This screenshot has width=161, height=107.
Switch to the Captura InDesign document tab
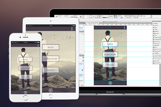pyautogui.click(x=92, y=23)
